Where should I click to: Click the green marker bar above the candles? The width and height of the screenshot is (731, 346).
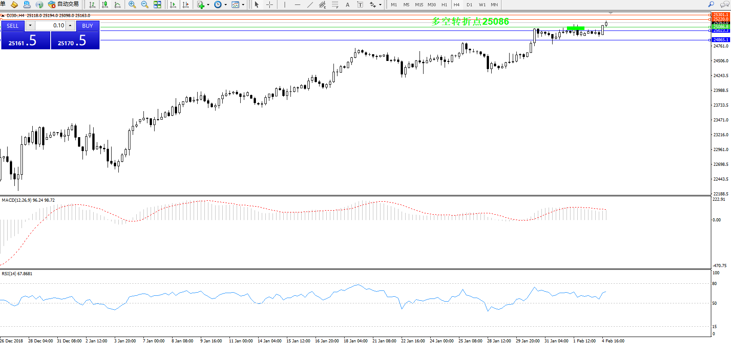click(575, 28)
